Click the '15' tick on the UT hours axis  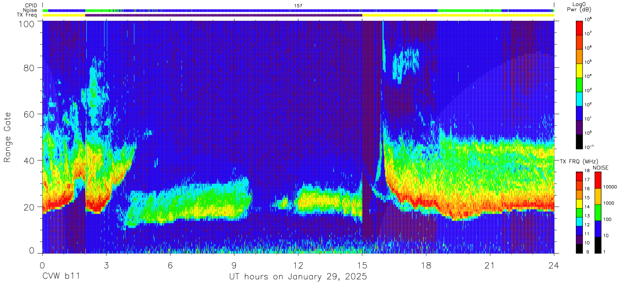point(362,265)
